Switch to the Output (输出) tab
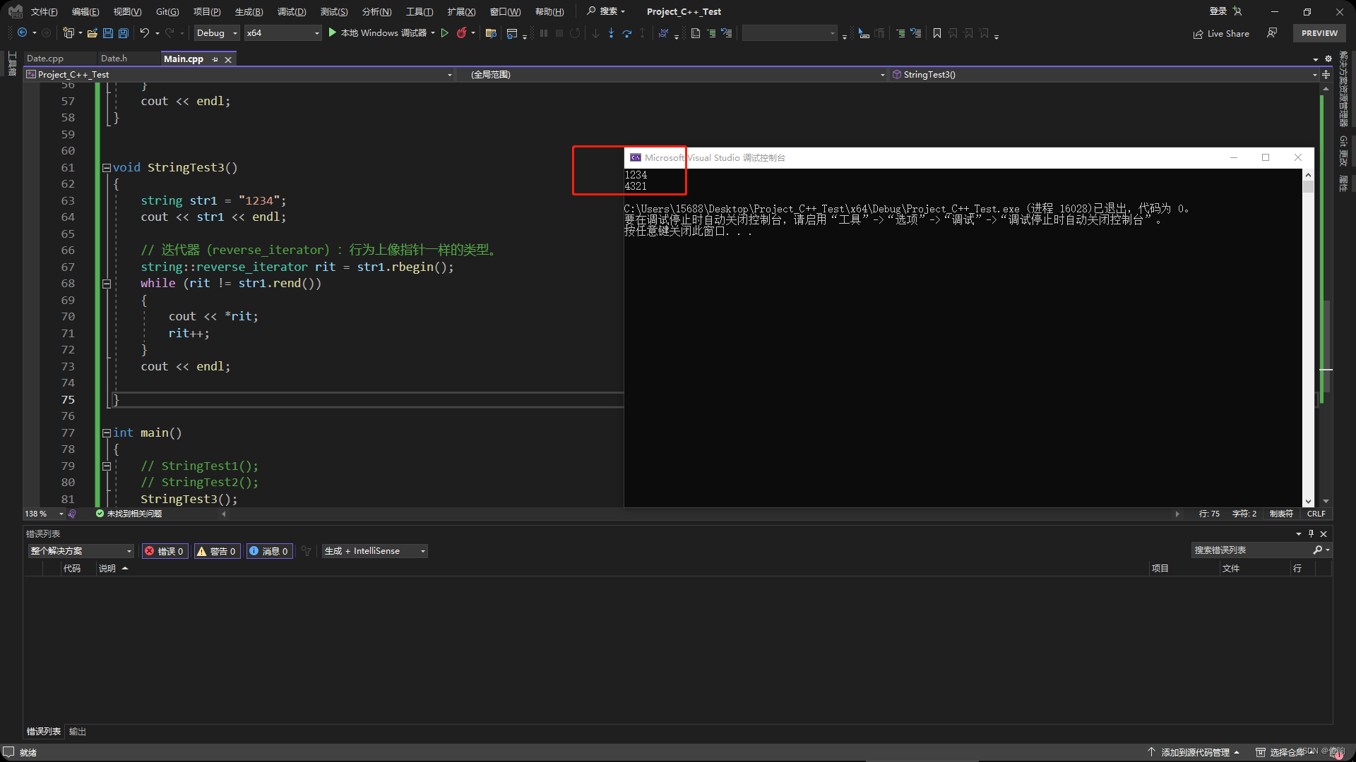The height and width of the screenshot is (762, 1356). pos(78,732)
